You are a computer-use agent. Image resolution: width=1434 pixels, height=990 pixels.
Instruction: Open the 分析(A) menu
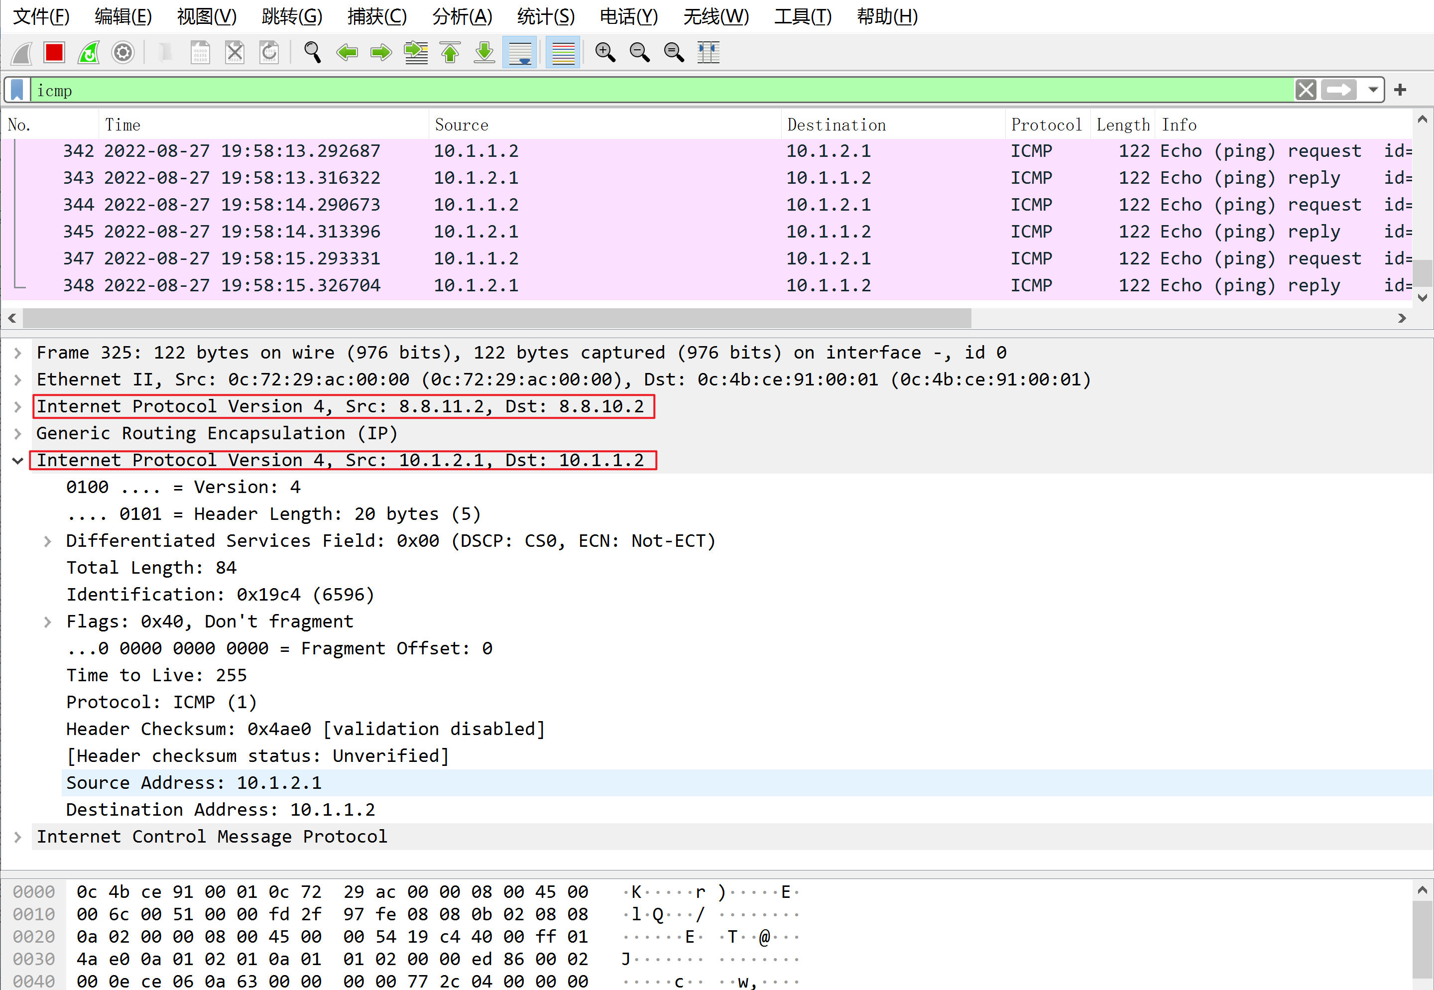(462, 17)
